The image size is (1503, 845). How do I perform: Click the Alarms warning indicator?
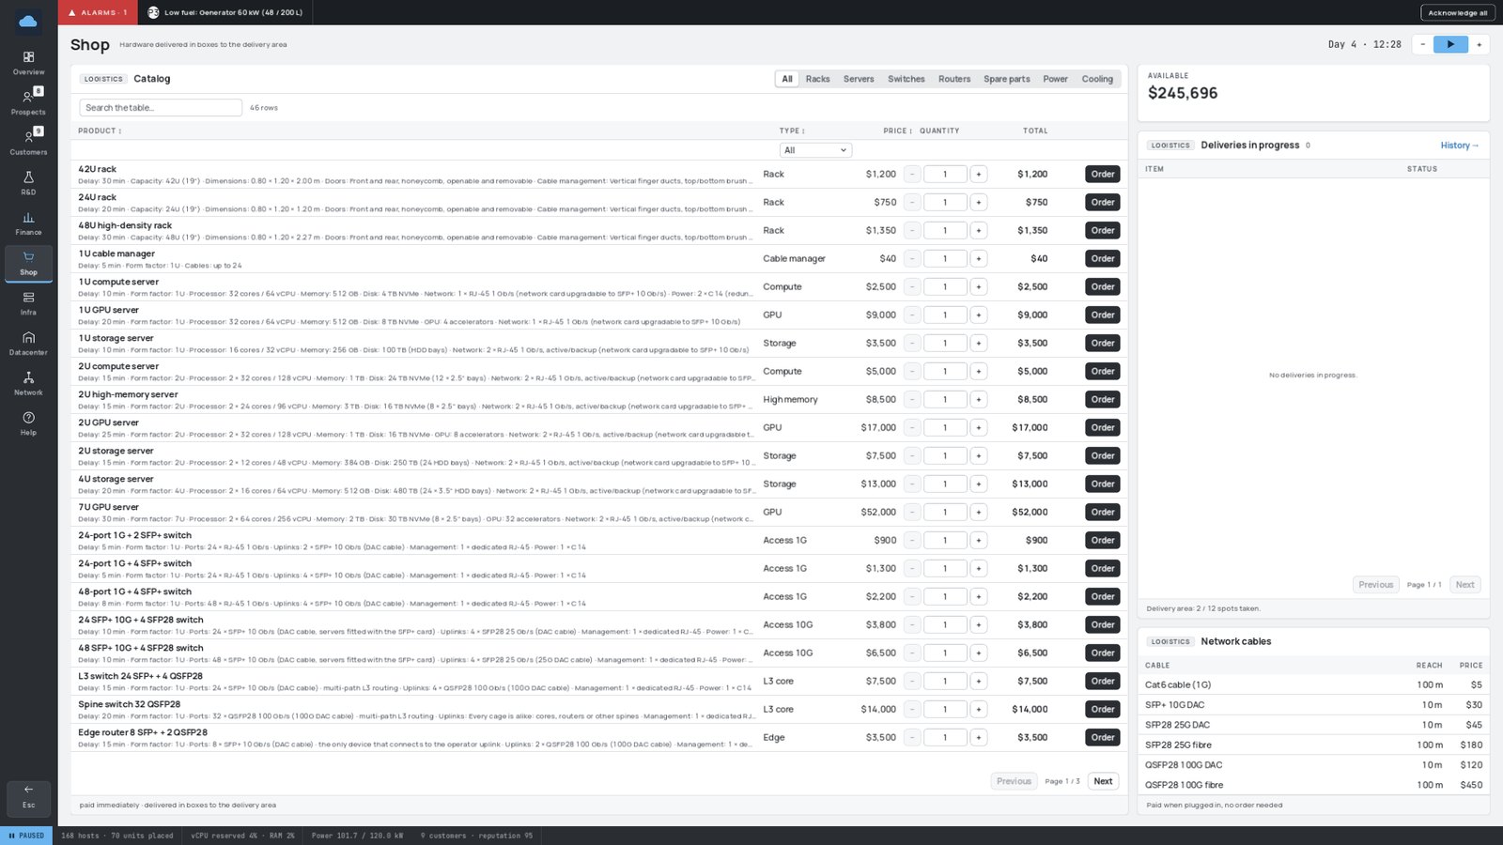coord(98,12)
